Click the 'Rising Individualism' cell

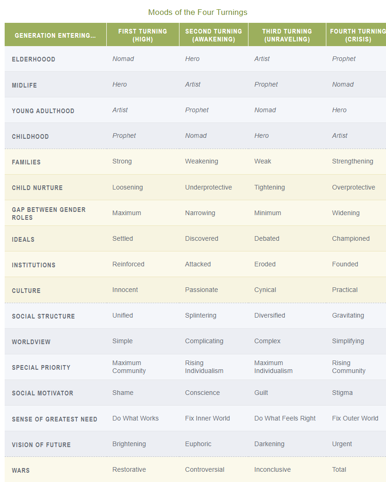[x=204, y=367]
